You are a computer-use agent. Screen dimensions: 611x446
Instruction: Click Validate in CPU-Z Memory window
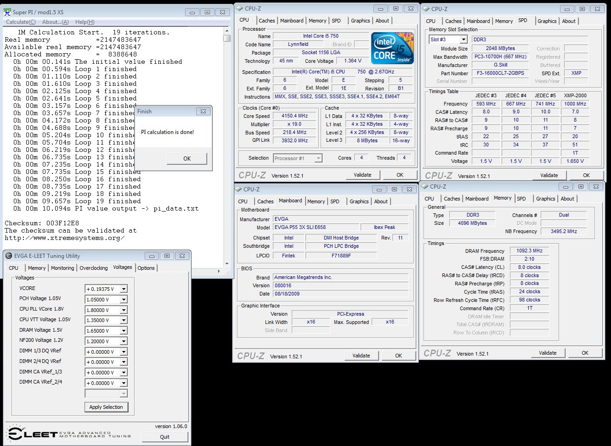pos(548,353)
